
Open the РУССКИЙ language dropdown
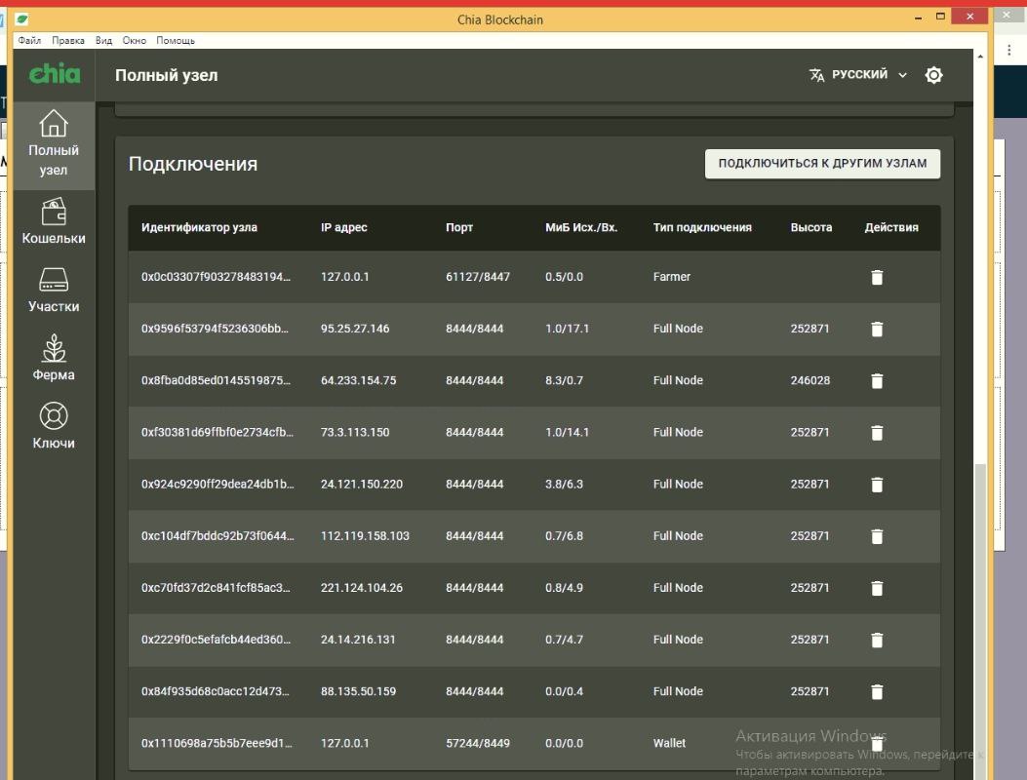point(858,75)
